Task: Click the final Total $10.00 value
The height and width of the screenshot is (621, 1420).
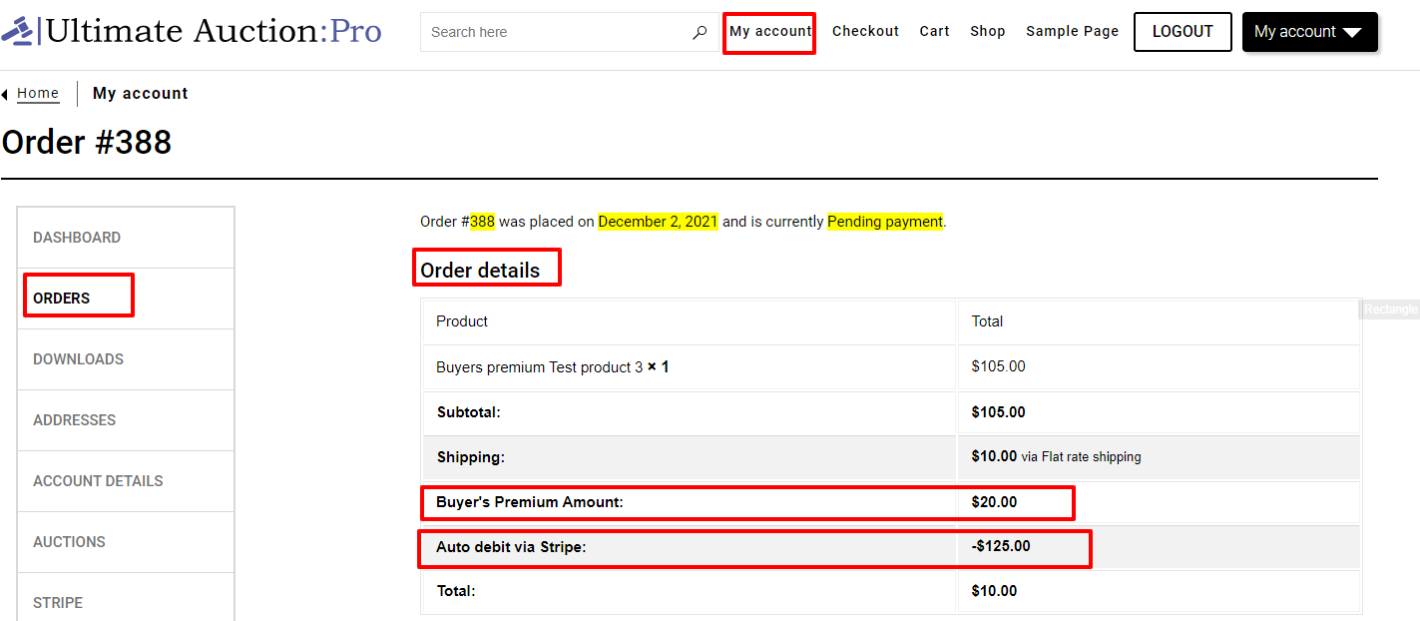Action: coord(994,591)
